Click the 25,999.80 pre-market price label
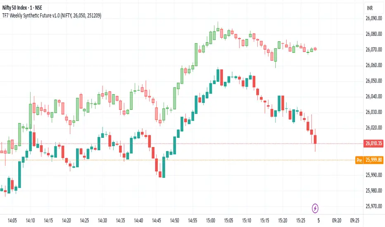This screenshot has width=385, height=227. click(374, 160)
